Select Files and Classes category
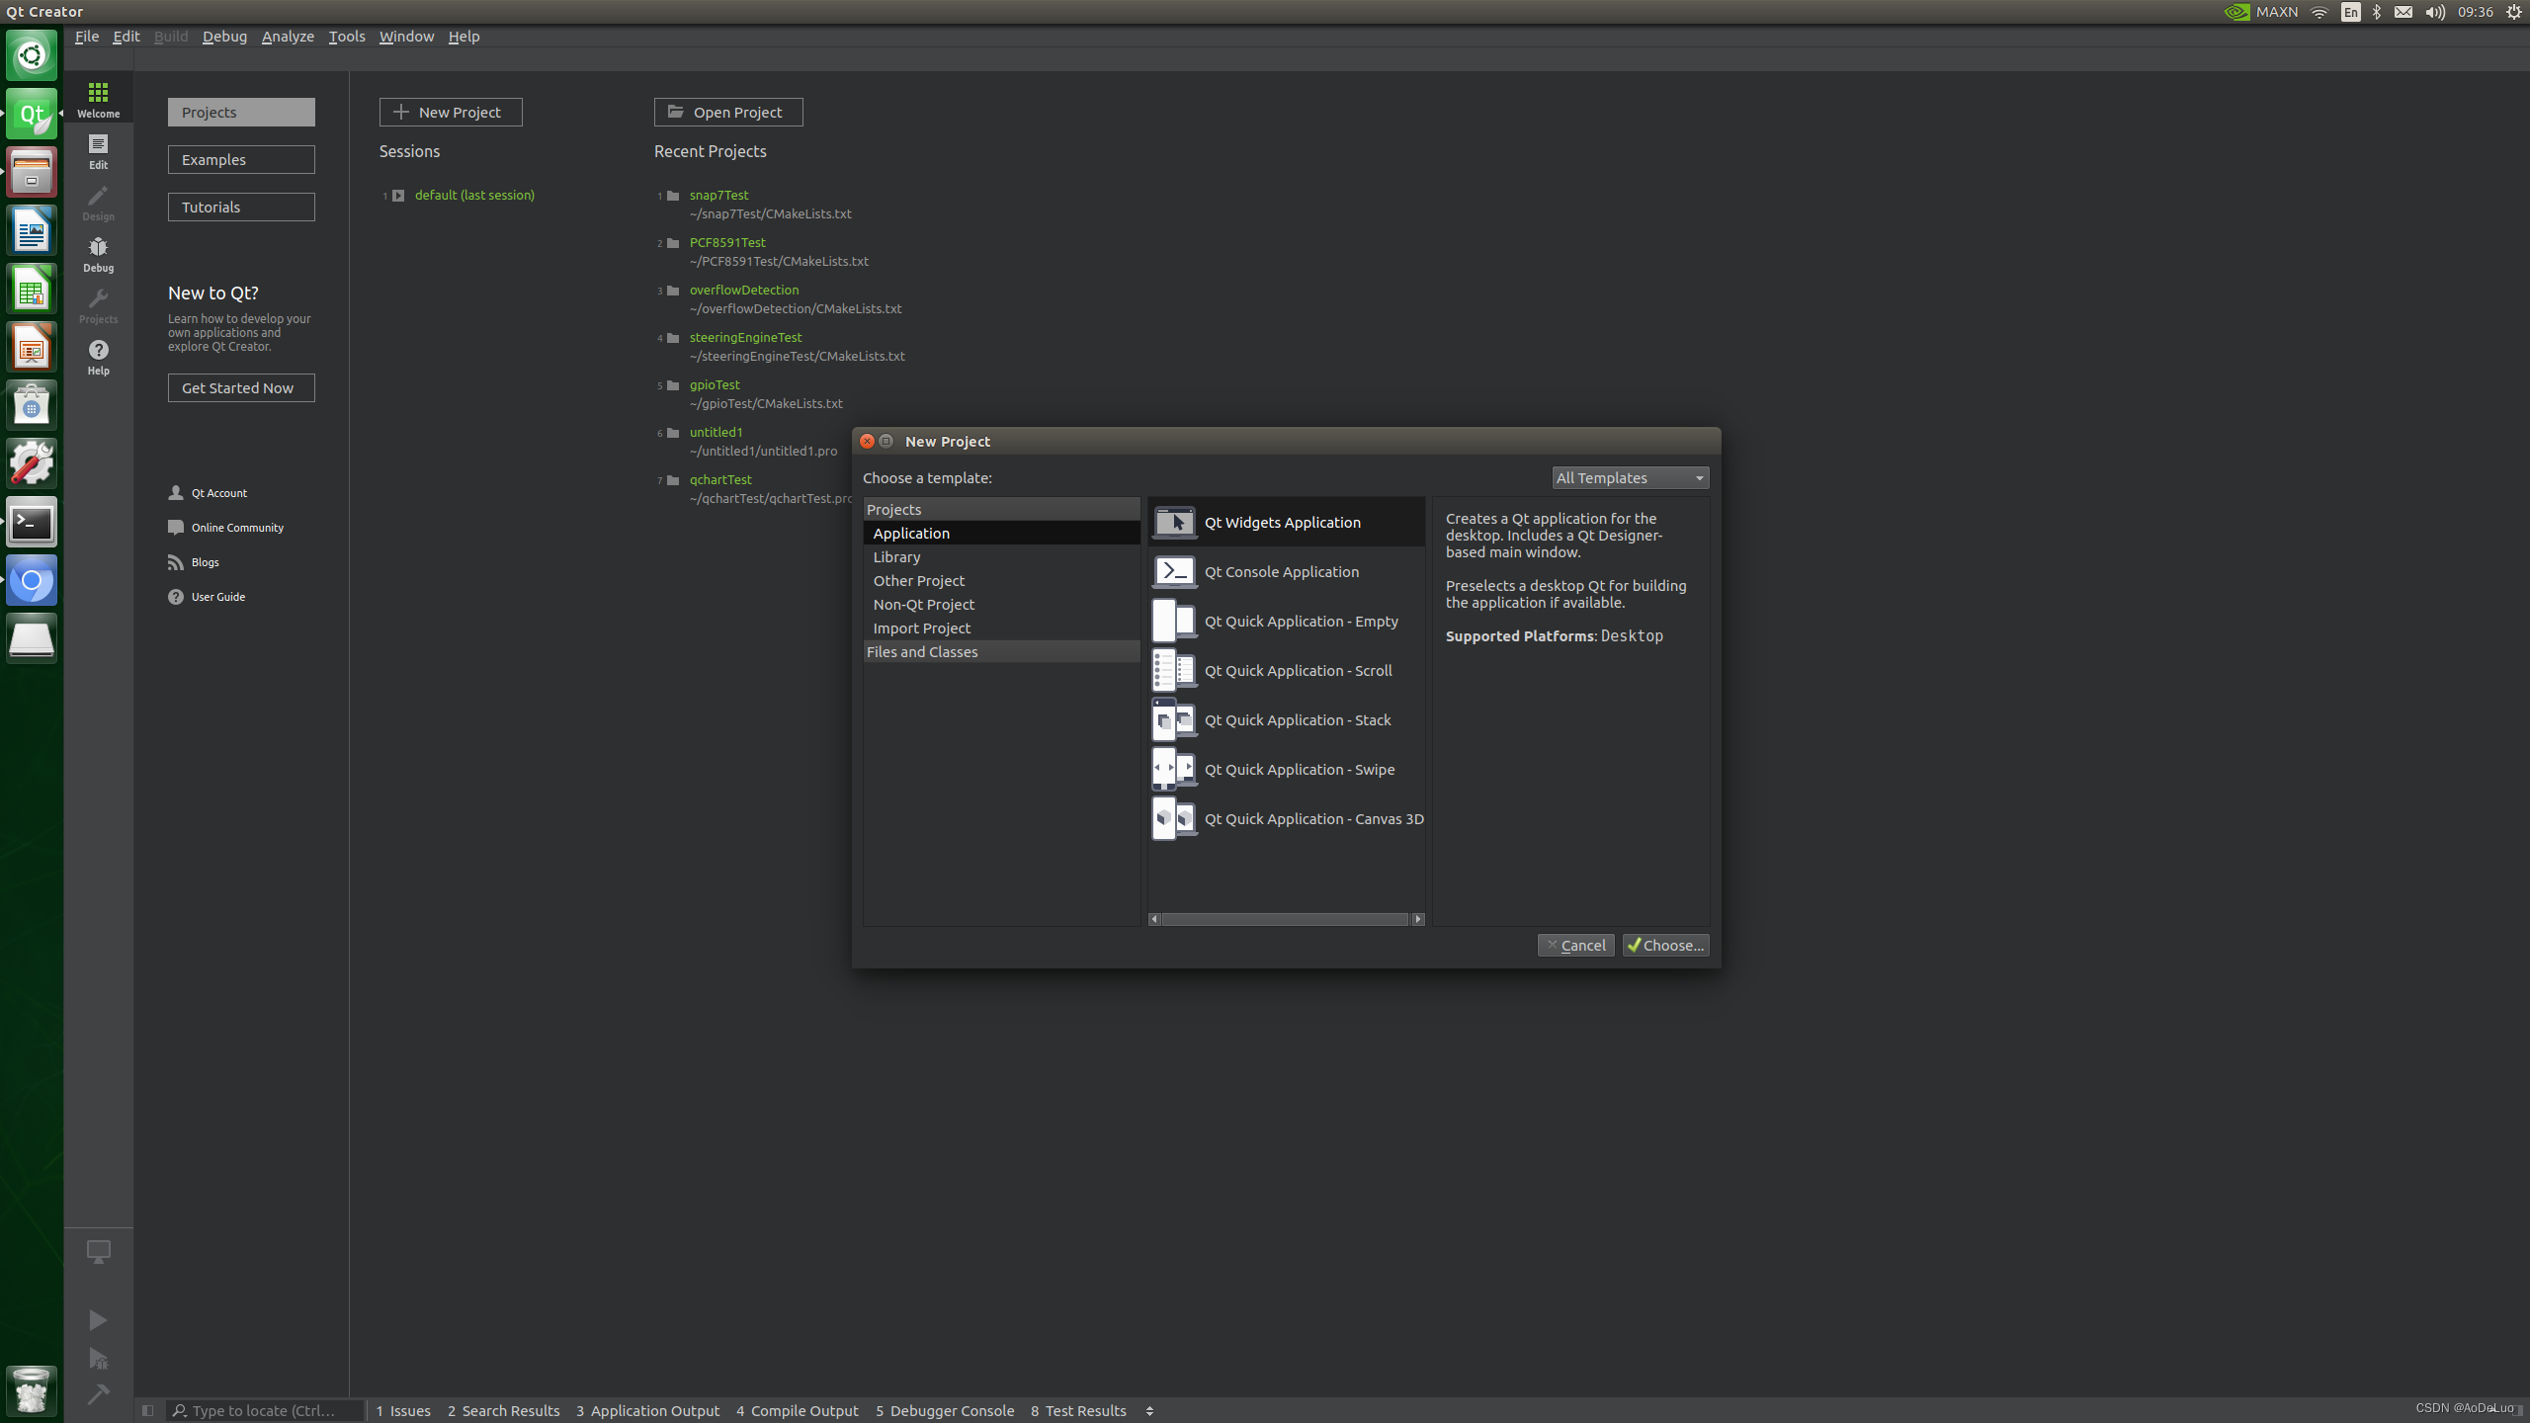The height and width of the screenshot is (1423, 2530). [x=1001, y=651]
